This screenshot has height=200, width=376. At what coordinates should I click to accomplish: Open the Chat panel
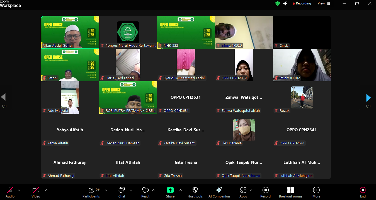[122, 192]
